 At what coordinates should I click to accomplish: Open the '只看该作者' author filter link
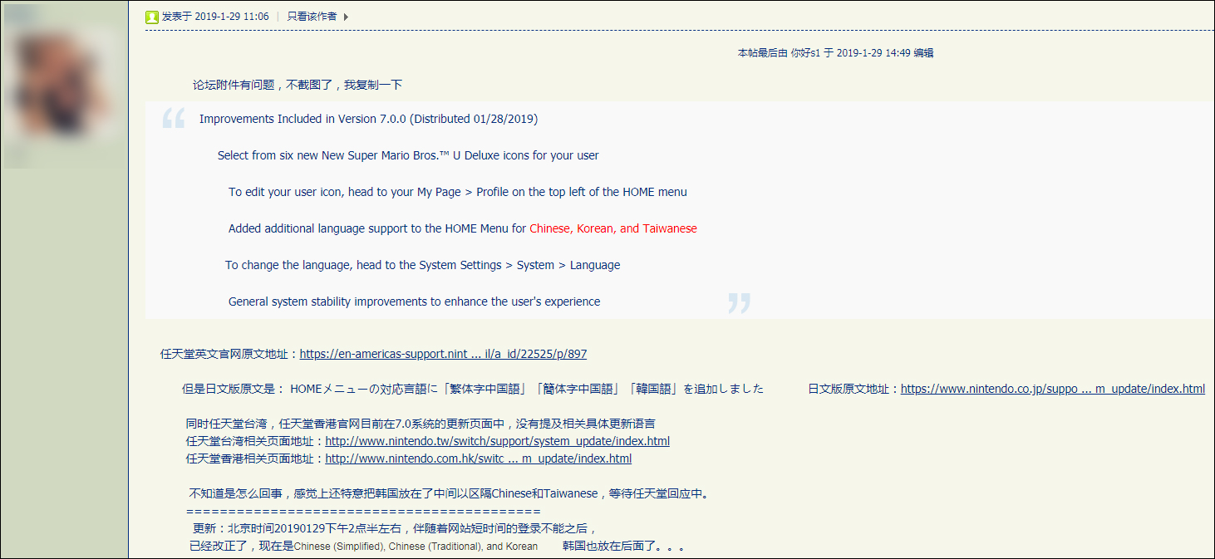coord(313,17)
